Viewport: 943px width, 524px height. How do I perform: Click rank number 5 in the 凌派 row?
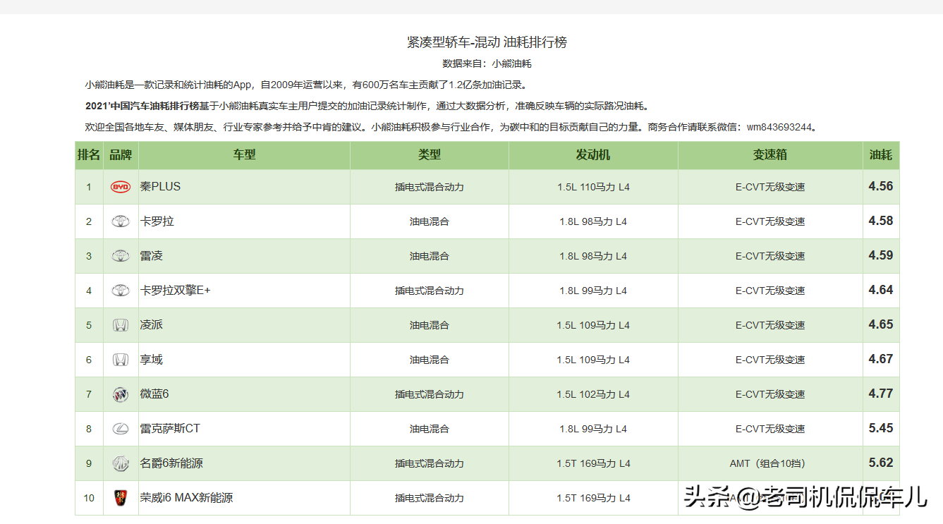pyautogui.click(x=89, y=326)
